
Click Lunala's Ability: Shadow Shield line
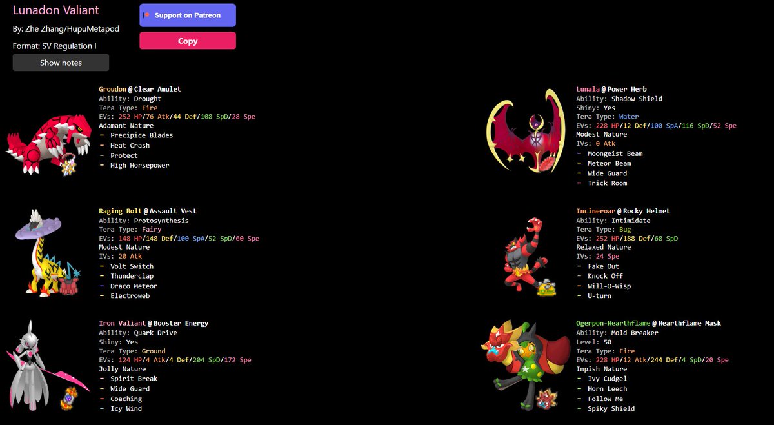(x=619, y=99)
